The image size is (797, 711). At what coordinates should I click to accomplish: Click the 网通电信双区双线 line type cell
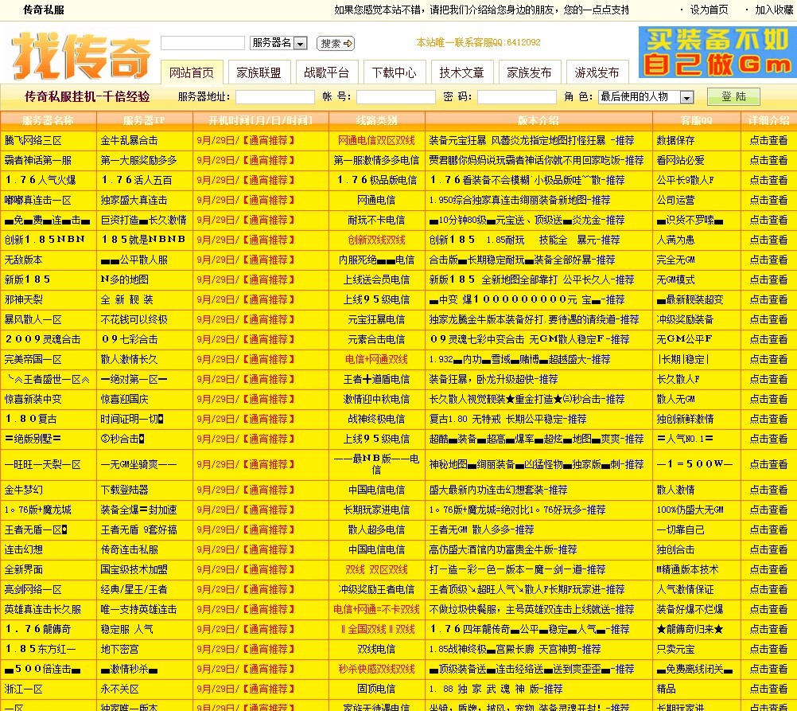coord(376,140)
